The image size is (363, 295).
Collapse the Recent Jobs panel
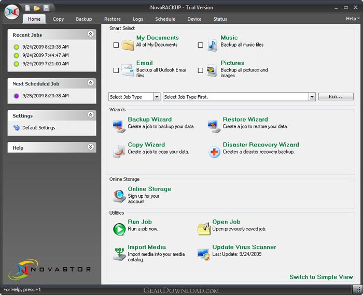pyautogui.click(x=91, y=34)
